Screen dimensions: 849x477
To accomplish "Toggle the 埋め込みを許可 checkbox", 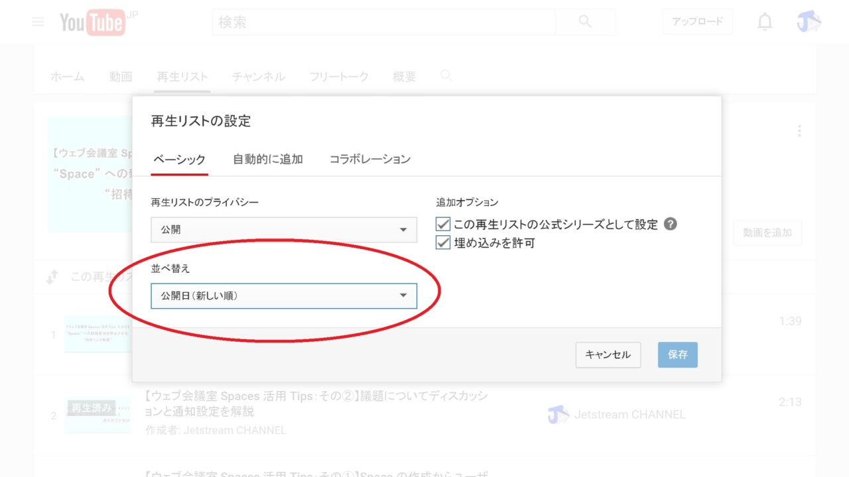I will (x=443, y=243).
